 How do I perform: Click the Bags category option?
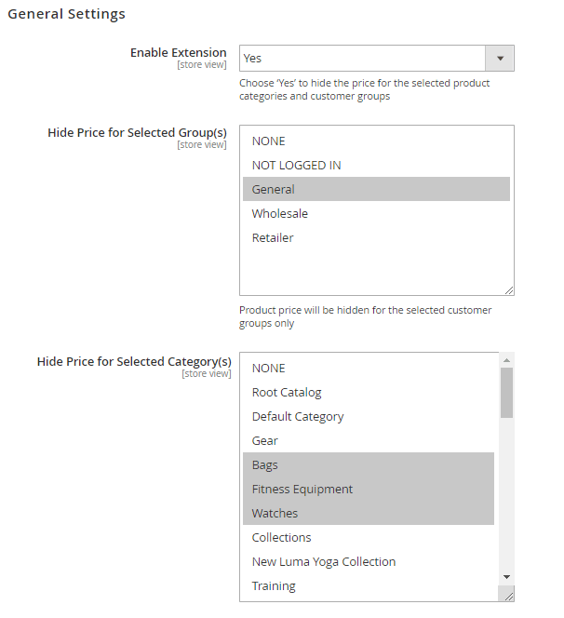pyautogui.click(x=265, y=465)
